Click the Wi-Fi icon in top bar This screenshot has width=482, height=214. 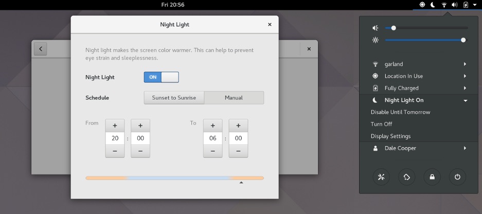click(444, 5)
